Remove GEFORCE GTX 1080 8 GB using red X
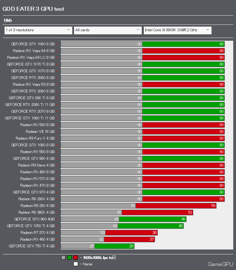 [x=57, y=145]
